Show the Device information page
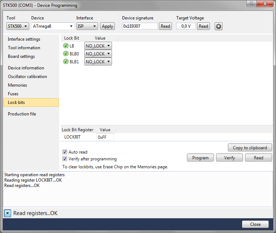The image size is (276, 233). (x=26, y=68)
